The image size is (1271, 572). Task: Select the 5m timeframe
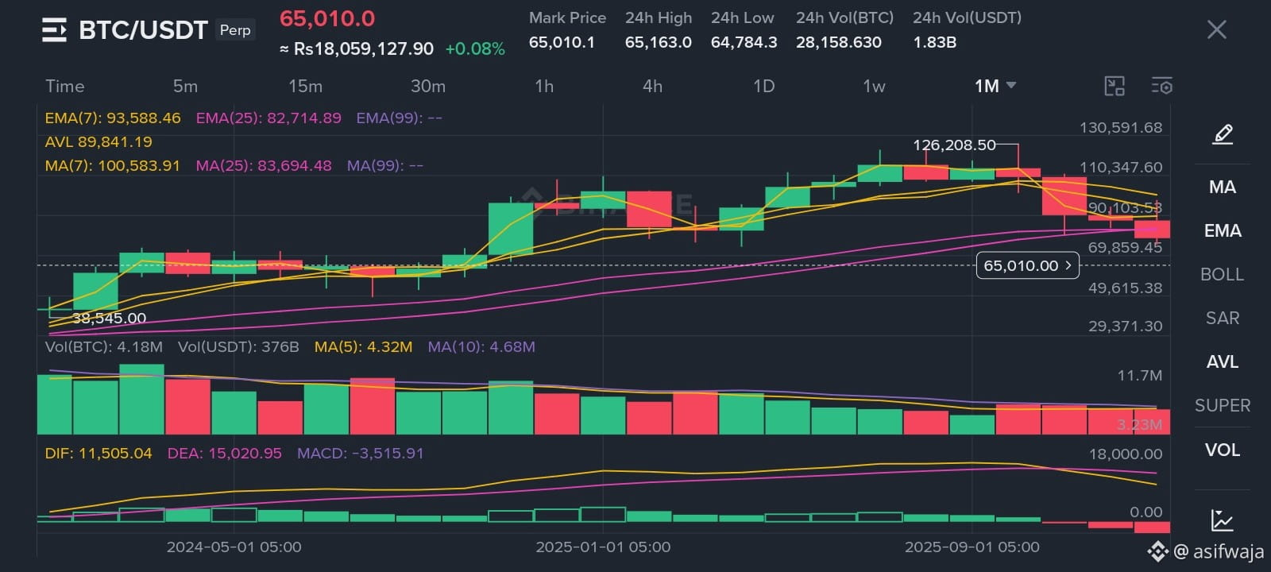[185, 86]
